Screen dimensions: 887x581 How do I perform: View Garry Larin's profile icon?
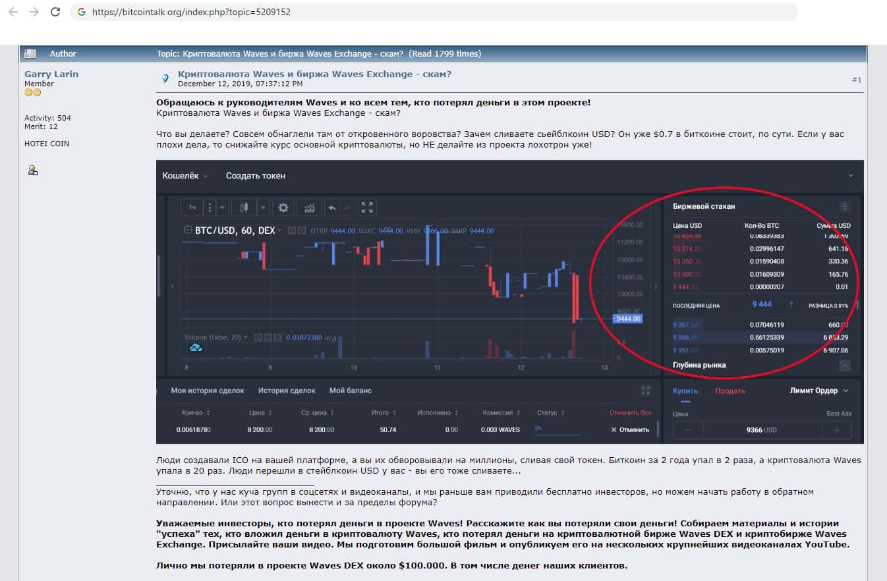point(32,171)
